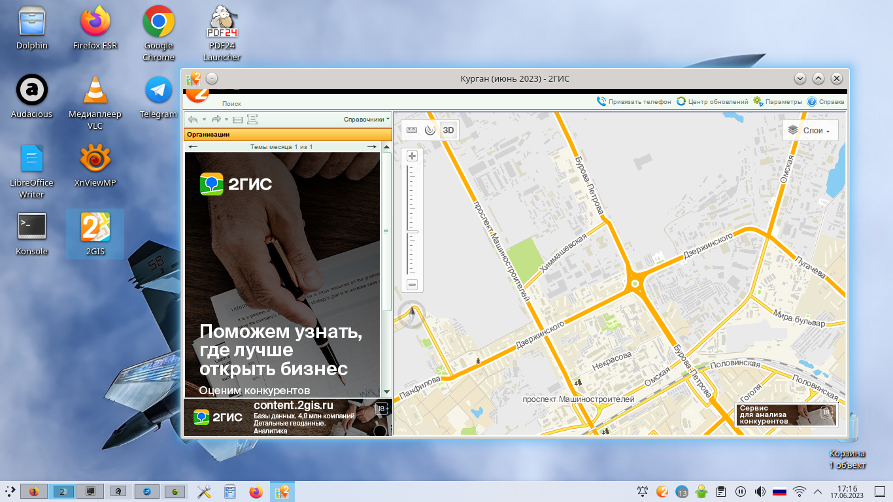Screen dimensions: 893x502
Task: Zoom in with the plus button
Action: (x=412, y=156)
